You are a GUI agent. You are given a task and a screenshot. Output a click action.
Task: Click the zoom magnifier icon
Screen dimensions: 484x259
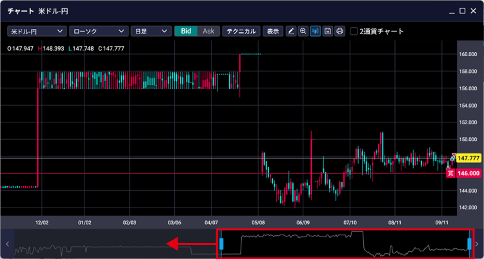click(303, 31)
